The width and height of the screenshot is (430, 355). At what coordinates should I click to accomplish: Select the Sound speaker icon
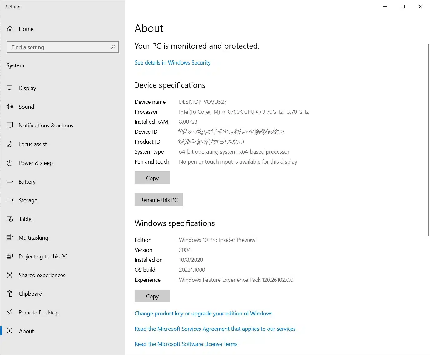[x=10, y=107]
